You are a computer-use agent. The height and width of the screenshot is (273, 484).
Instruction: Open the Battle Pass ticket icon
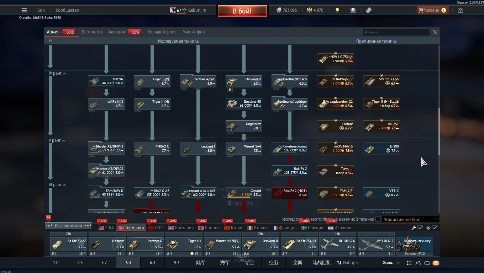[x=369, y=10]
